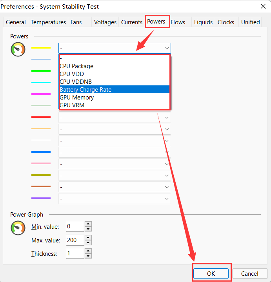The width and height of the screenshot is (271, 282).
Task: Click the Min. value input field
Action: tap(75, 226)
